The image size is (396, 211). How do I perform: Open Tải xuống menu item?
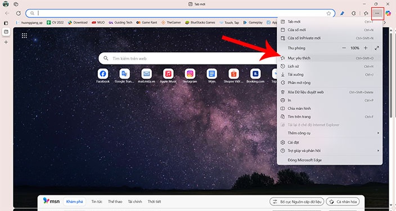330,75
